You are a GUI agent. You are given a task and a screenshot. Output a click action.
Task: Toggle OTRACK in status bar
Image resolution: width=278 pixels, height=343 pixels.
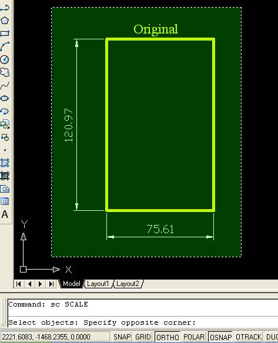[x=249, y=337]
